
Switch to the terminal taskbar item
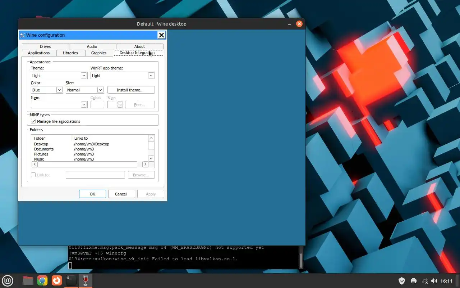coord(71,280)
